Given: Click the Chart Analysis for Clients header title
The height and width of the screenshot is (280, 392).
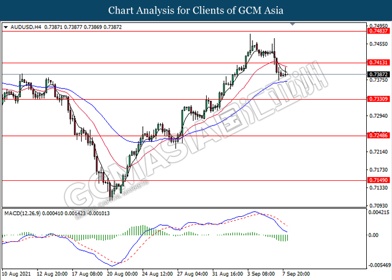Looking at the screenshot, I should pyautogui.click(x=196, y=11).
